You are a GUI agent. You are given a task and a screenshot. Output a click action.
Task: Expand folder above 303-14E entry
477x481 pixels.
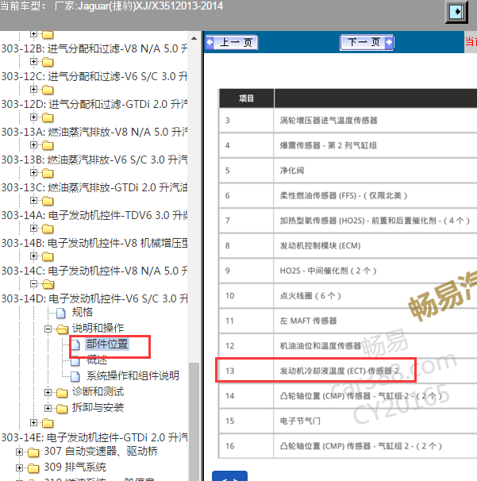coord(34,423)
